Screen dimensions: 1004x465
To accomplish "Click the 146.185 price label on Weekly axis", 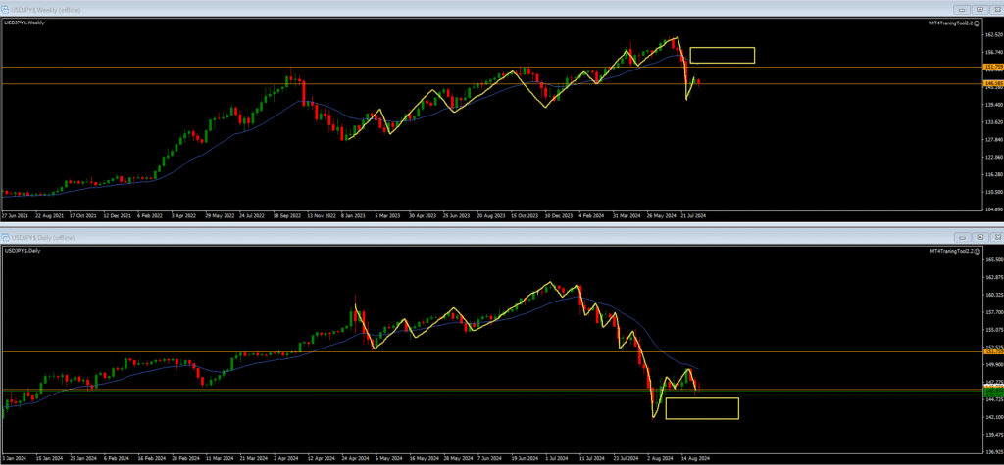I will 991,84.
